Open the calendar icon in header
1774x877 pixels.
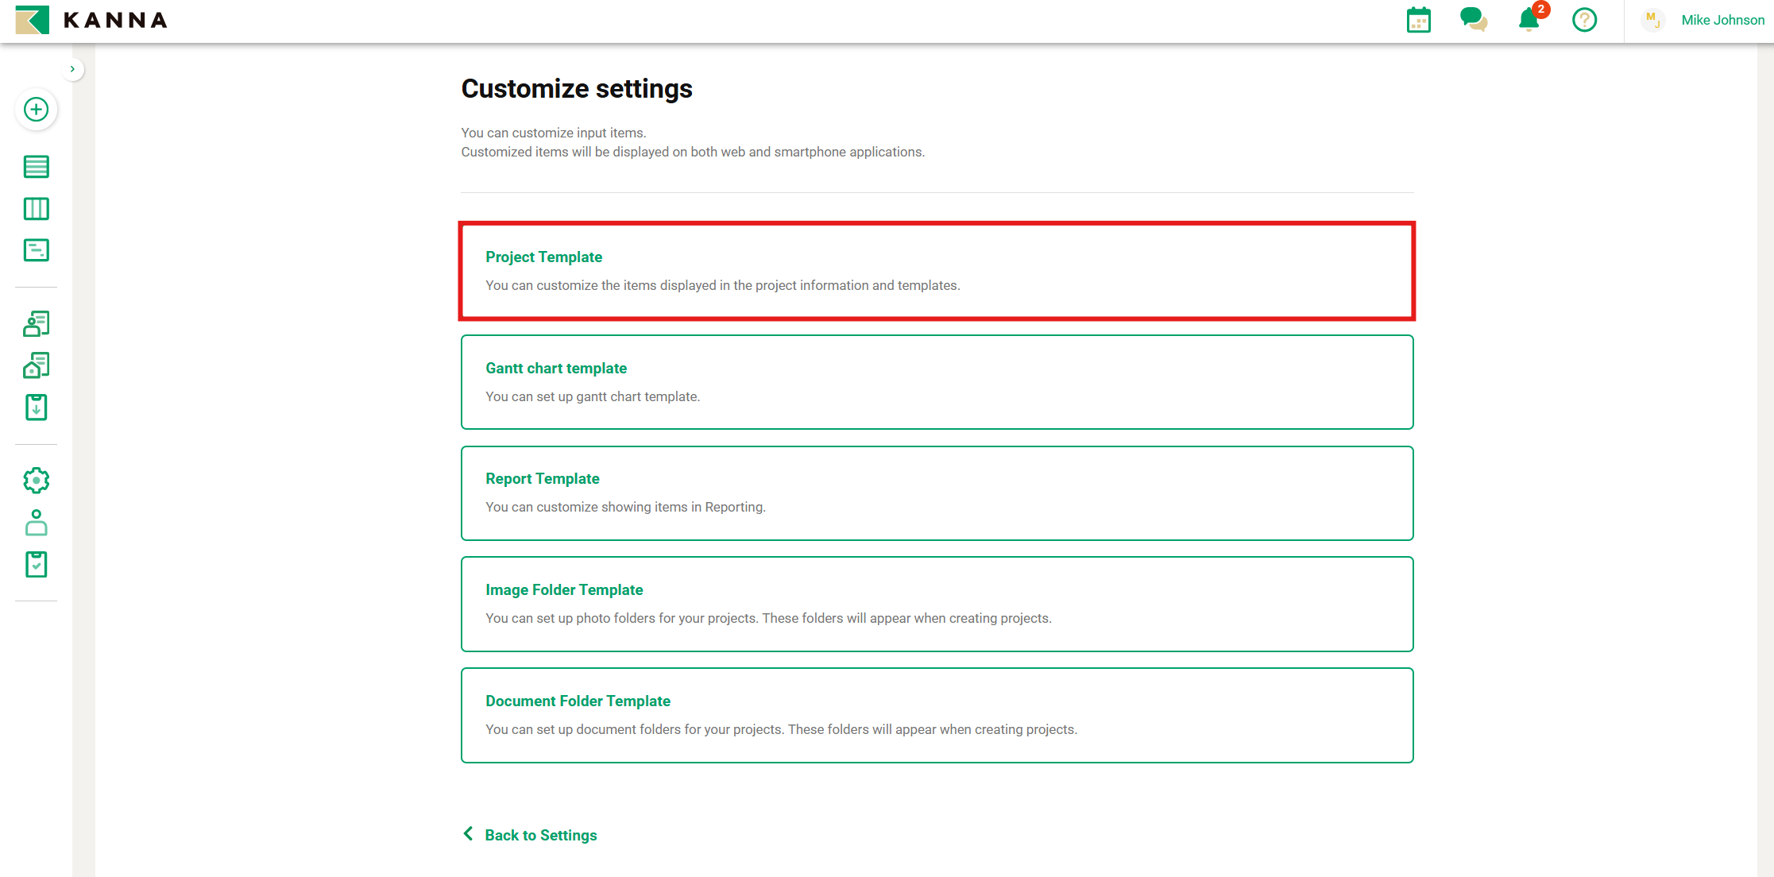1418,20
